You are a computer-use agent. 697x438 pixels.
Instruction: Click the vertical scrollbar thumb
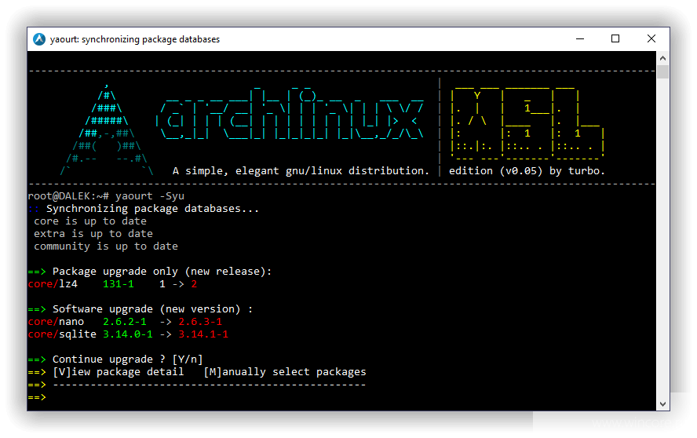(662, 71)
